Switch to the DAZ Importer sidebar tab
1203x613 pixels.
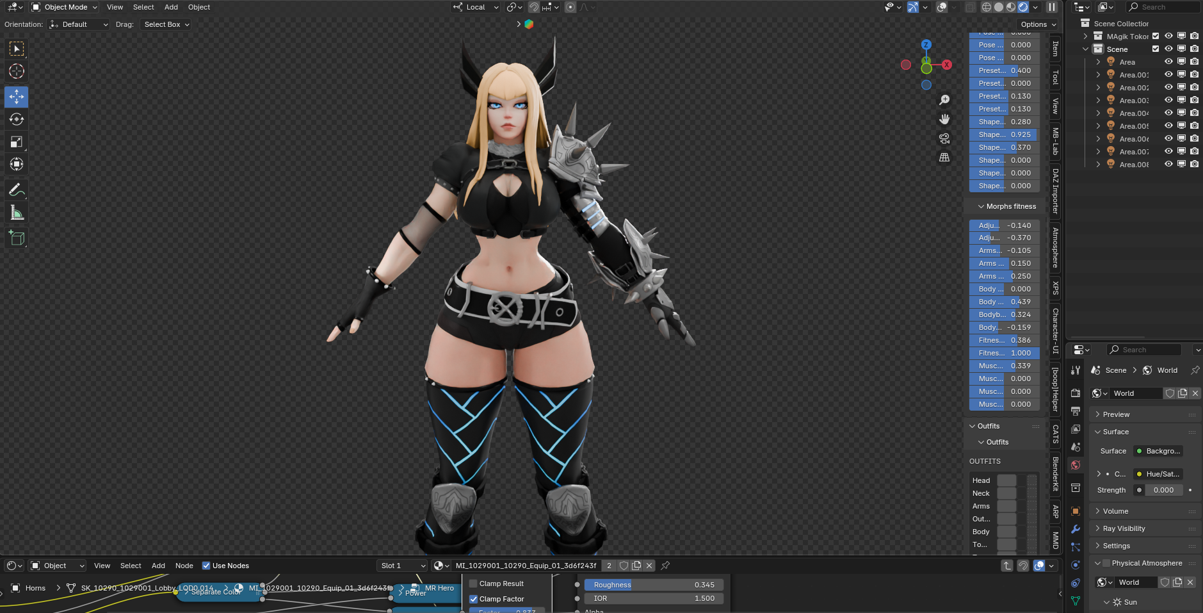point(1055,191)
